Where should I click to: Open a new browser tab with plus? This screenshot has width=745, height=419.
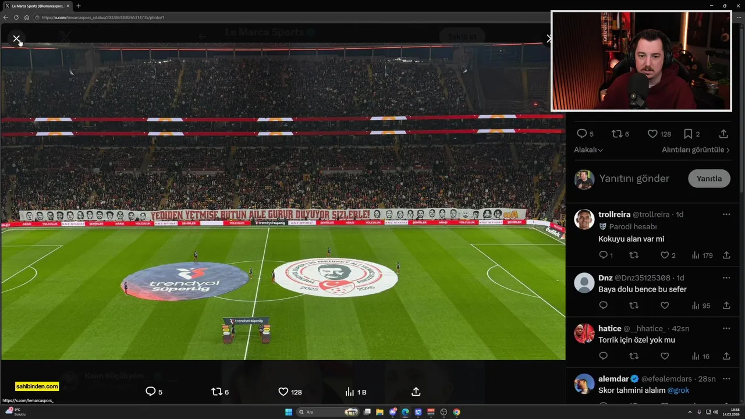(x=79, y=6)
